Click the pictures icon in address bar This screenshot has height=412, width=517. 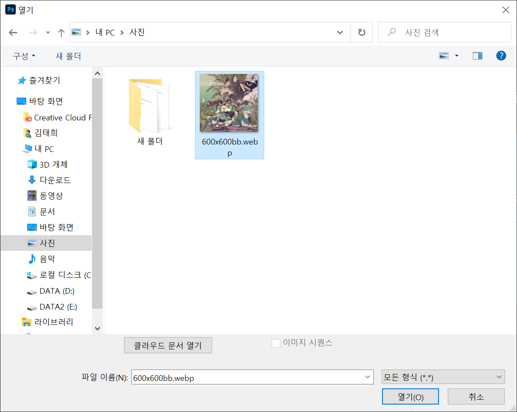coord(76,32)
